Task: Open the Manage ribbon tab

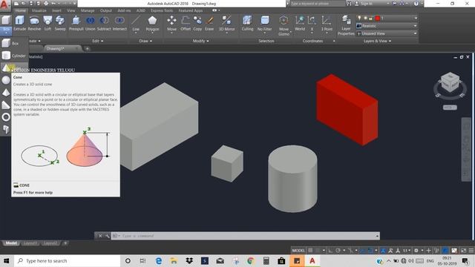Action: click(x=88, y=10)
